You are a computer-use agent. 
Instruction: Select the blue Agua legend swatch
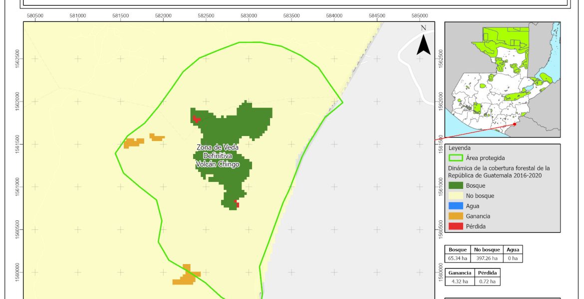[x=457, y=206]
